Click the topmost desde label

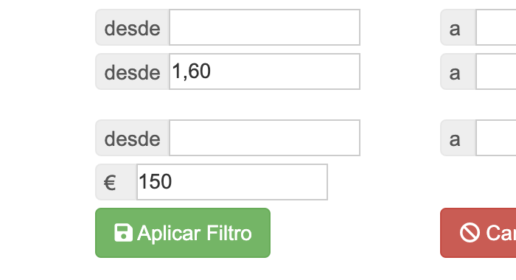(x=132, y=27)
